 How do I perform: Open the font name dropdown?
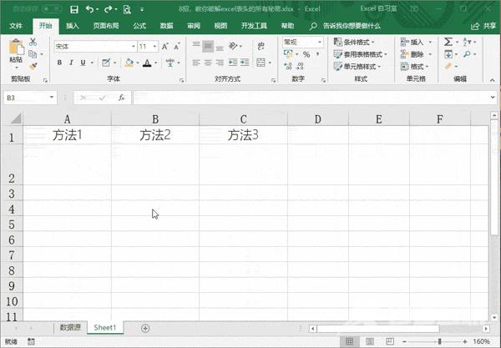coord(134,47)
